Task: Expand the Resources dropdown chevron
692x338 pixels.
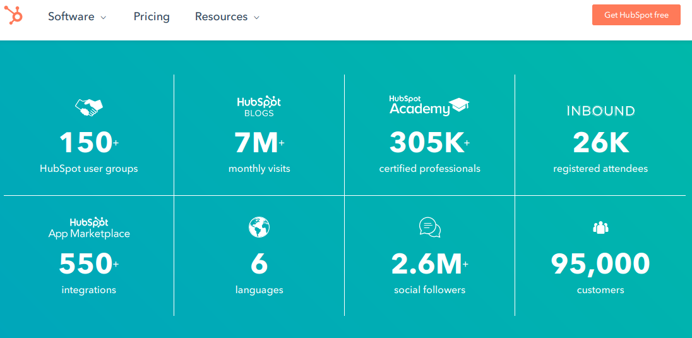Action: pos(256,18)
